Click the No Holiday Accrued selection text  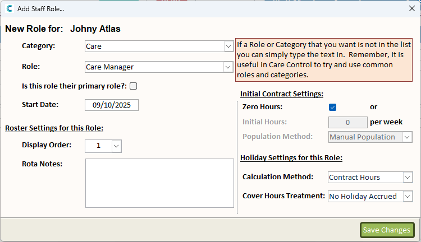[364, 197]
